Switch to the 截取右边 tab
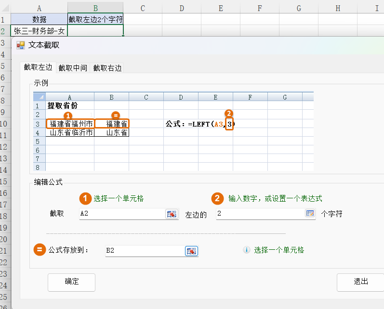Viewport: 384px width, 309px height. (x=107, y=68)
